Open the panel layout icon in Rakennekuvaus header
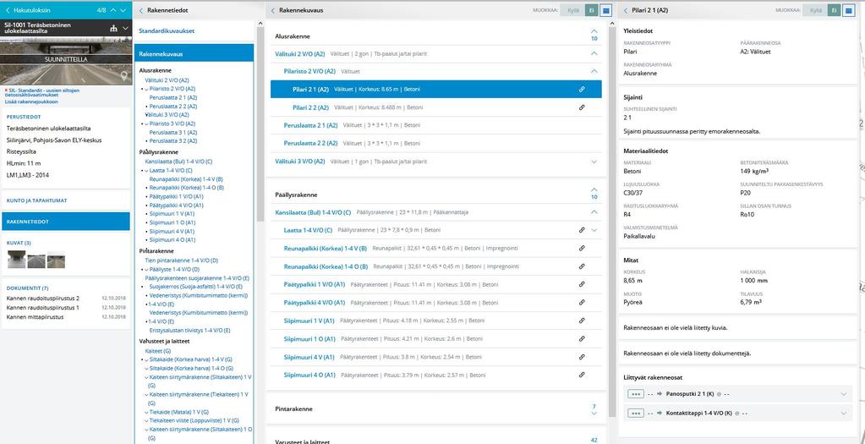This screenshot has height=444, width=865. [x=605, y=10]
